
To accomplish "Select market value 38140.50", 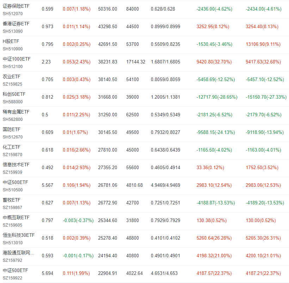I will click(x=107, y=79).
